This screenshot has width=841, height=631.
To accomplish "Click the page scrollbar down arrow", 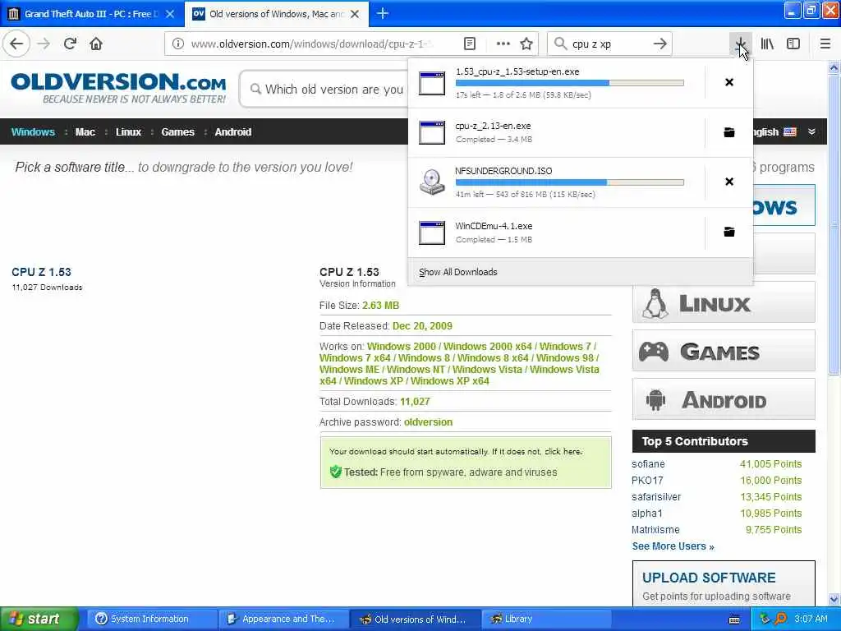I will click(834, 599).
